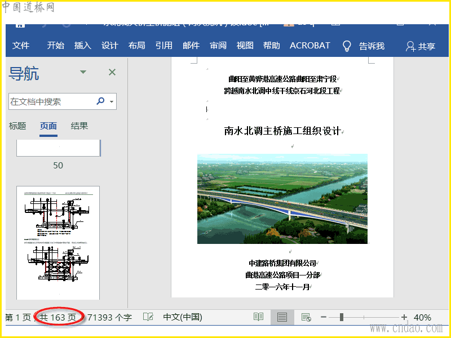Open the 邮件 ribbon tab
Screen dimensions: 451x338
tap(191, 46)
